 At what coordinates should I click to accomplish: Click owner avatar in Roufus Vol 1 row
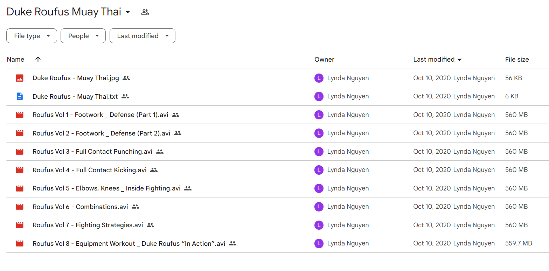319,115
